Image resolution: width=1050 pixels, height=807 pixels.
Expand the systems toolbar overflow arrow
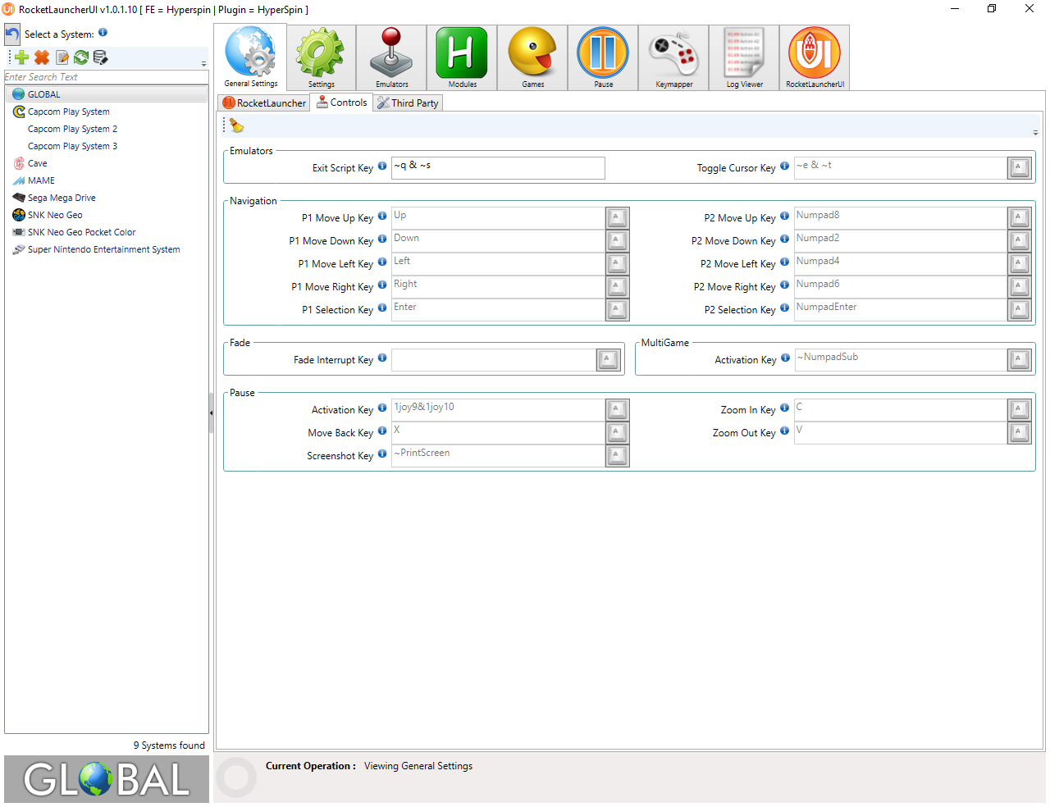coord(203,63)
